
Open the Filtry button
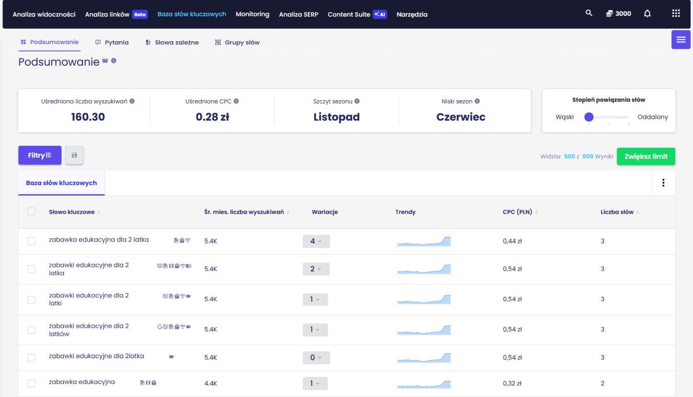(40, 155)
